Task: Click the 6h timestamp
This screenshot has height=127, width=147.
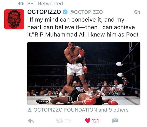Action: [x=137, y=12]
